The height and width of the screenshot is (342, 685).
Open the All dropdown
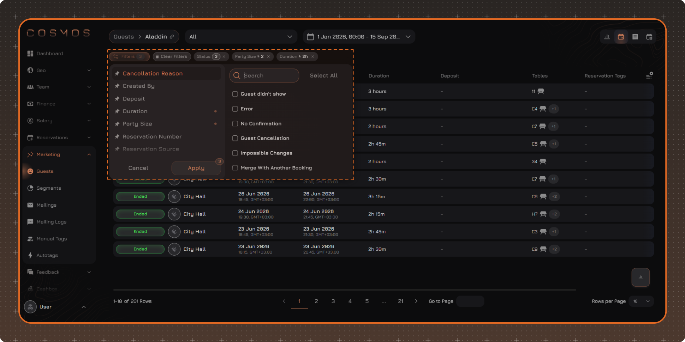(x=241, y=37)
